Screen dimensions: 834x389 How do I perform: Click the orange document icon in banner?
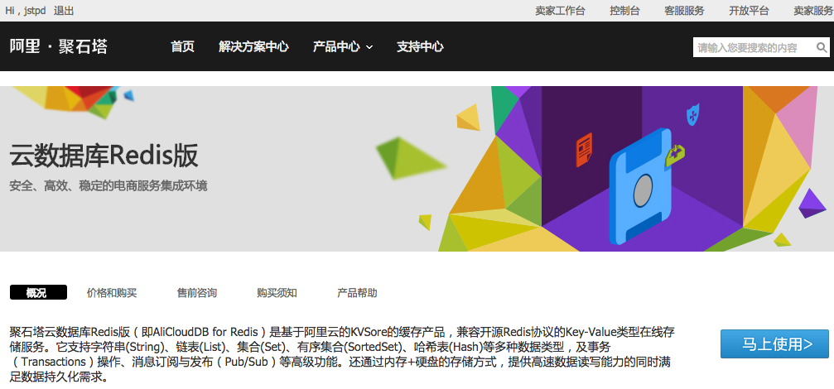pyautogui.click(x=585, y=149)
